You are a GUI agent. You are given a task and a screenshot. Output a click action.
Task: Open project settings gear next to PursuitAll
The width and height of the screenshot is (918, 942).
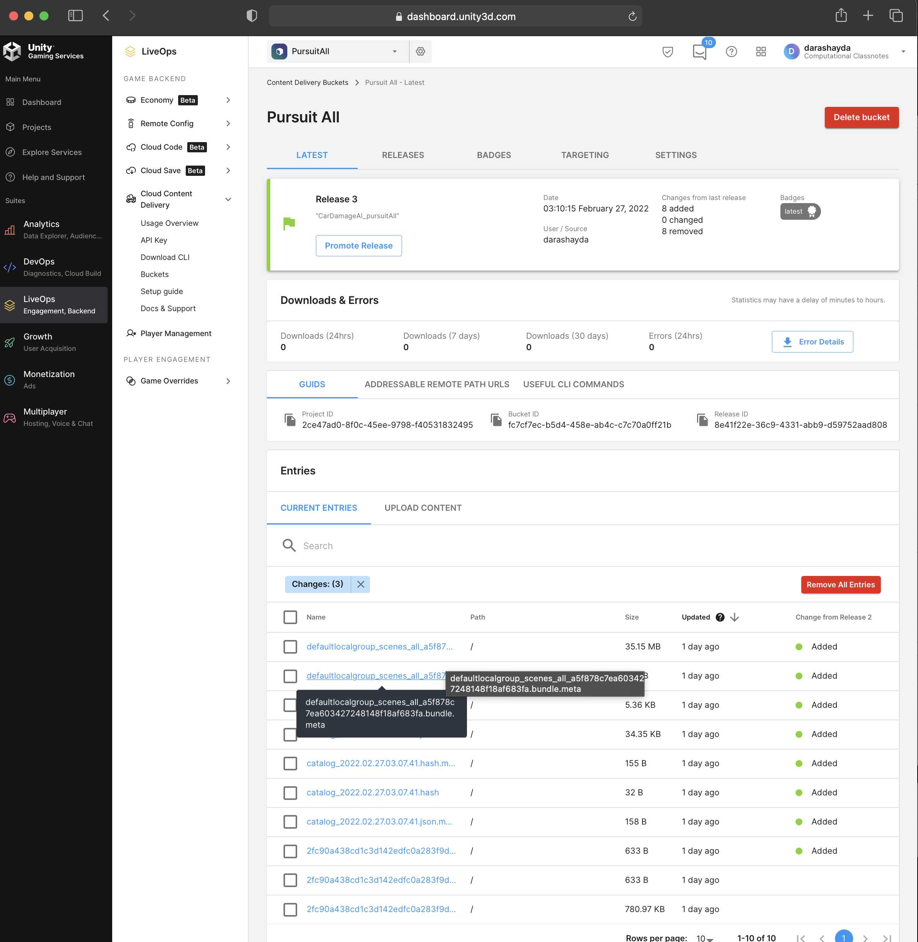420,52
